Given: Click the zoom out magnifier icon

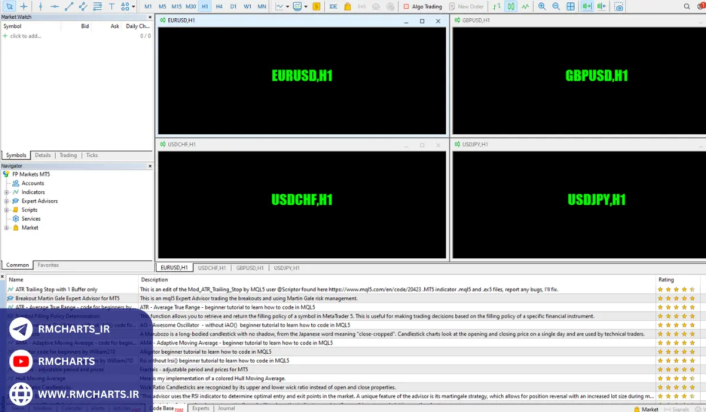Looking at the screenshot, I should [556, 6].
